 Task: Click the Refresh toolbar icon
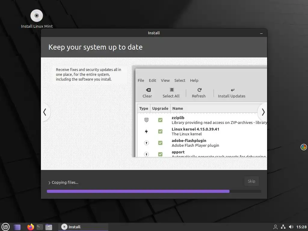pyautogui.click(x=199, y=90)
